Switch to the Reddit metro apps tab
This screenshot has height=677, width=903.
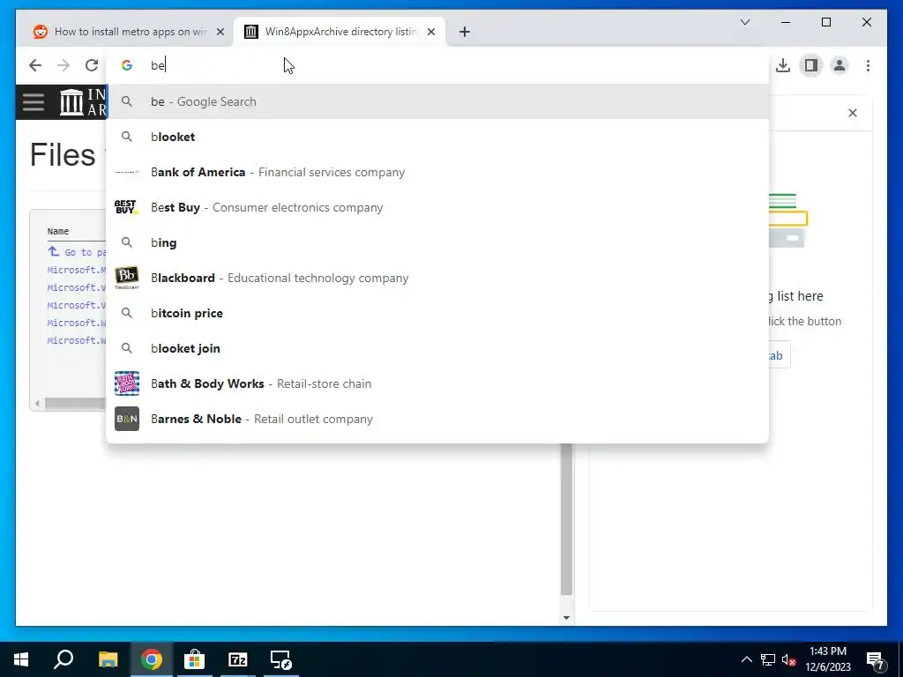(129, 32)
